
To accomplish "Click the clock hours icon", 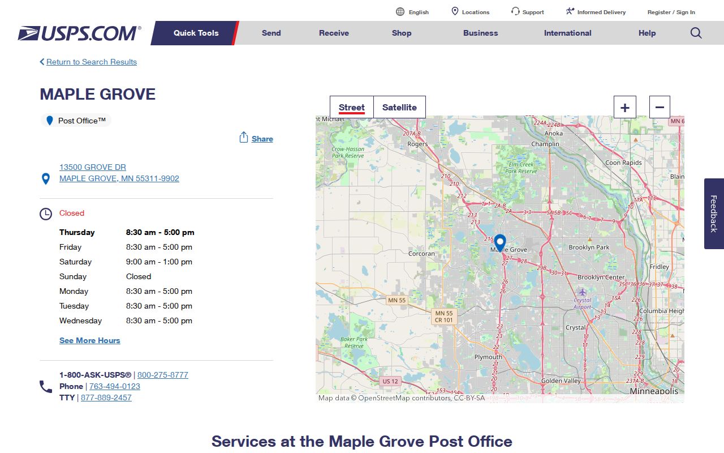I will click(x=46, y=214).
